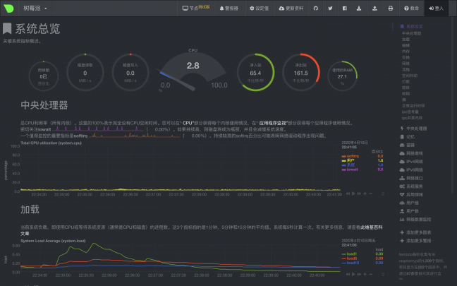
Task: Click the upload snapshot icon
Action: pos(374,8)
